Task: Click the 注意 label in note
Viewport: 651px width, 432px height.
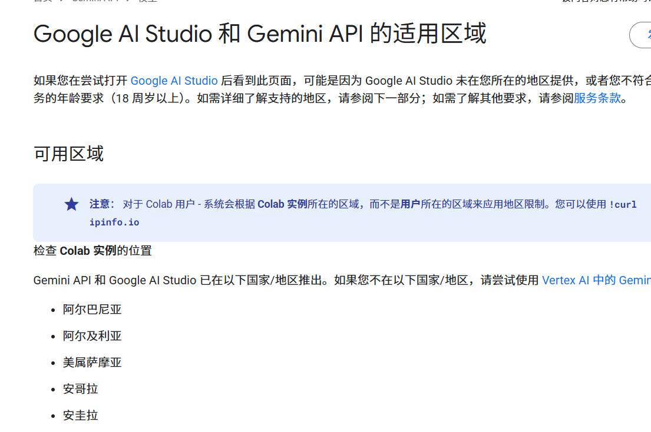Action: (102, 204)
